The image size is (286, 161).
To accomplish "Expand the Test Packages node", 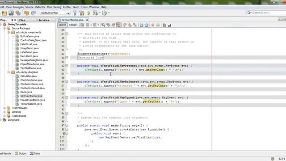I will coord(4,108).
